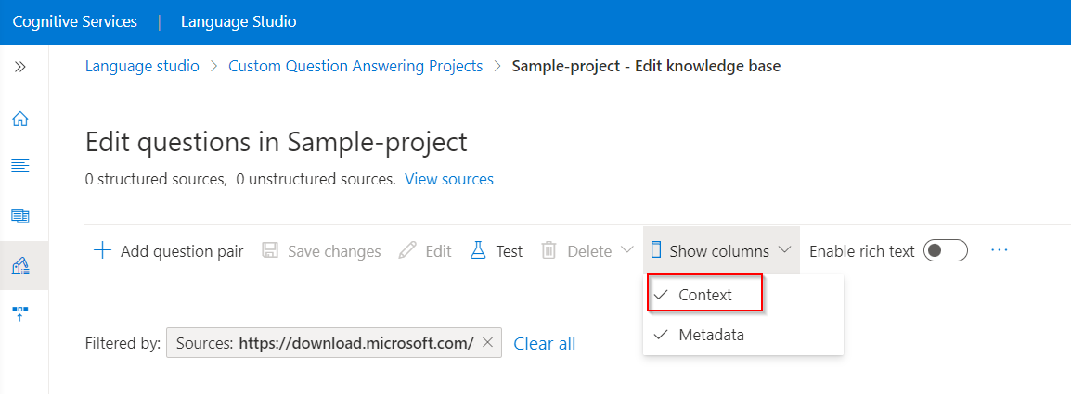Open the Home icon in sidebar
The image size is (1071, 394).
[20, 119]
